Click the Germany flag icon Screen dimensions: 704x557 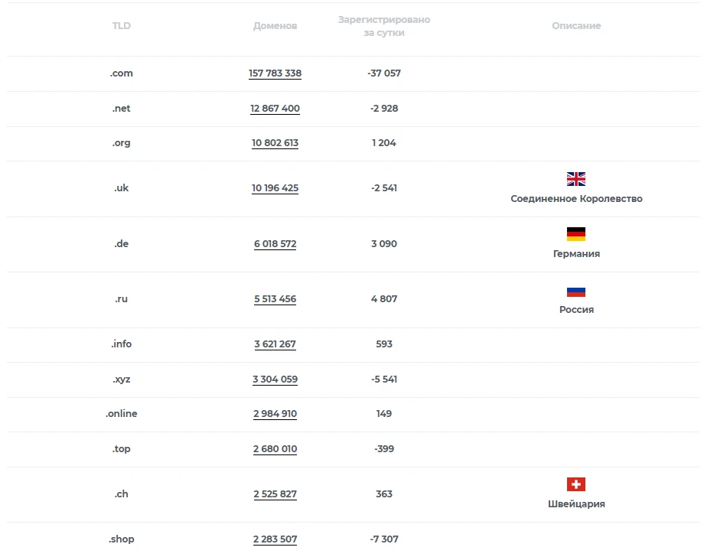576,234
